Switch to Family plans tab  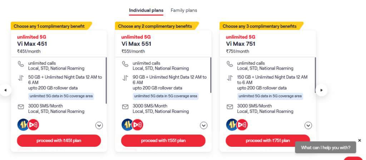click(184, 10)
